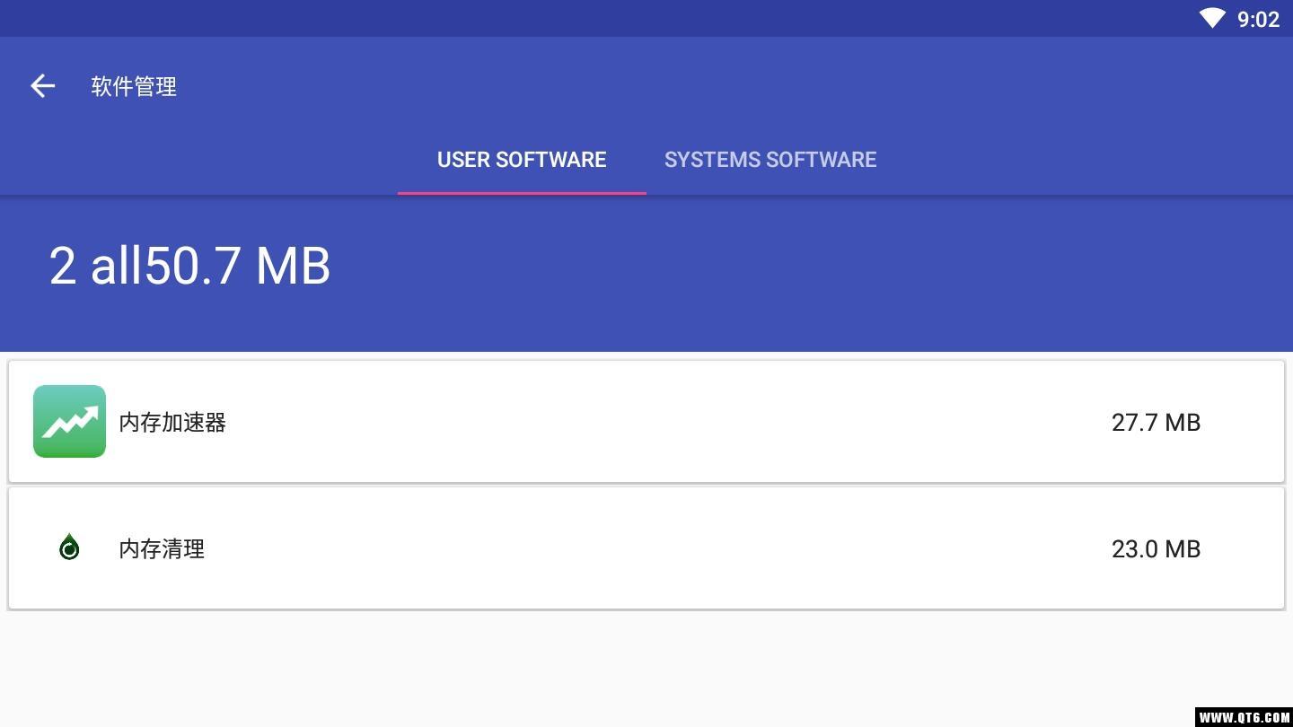This screenshot has height=727, width=1293.
Task: Click blank middle of the 内存加速器 row
Action: coord(646,422)
